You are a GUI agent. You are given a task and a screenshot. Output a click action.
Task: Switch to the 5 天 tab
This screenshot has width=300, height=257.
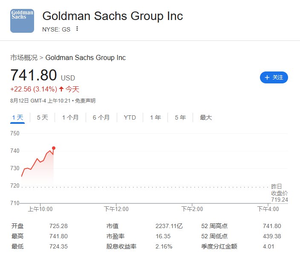point(42,117)
